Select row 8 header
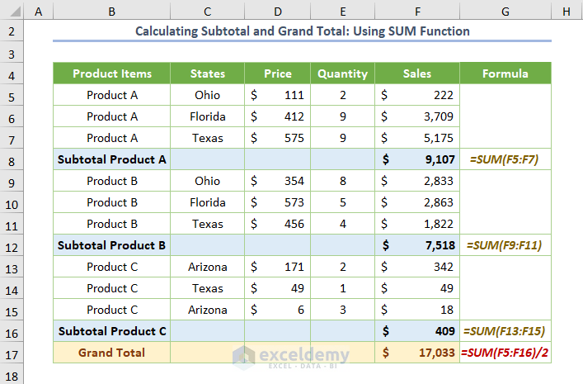The width and height of the screenshot is (583, 384). pyautogui.click(x=12, y=159)
